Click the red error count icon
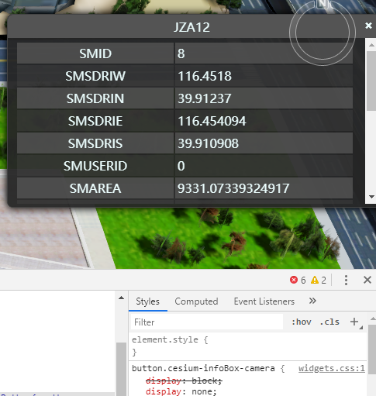 point(294,280)
